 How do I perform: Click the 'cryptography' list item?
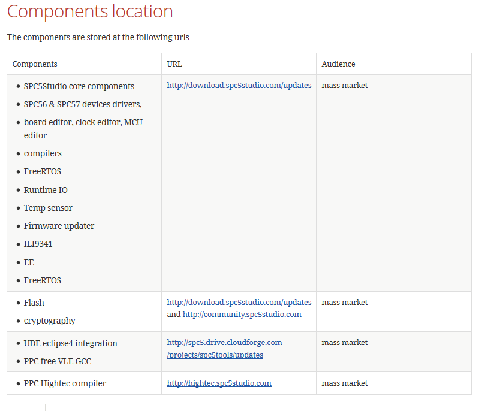coord(49,321)
